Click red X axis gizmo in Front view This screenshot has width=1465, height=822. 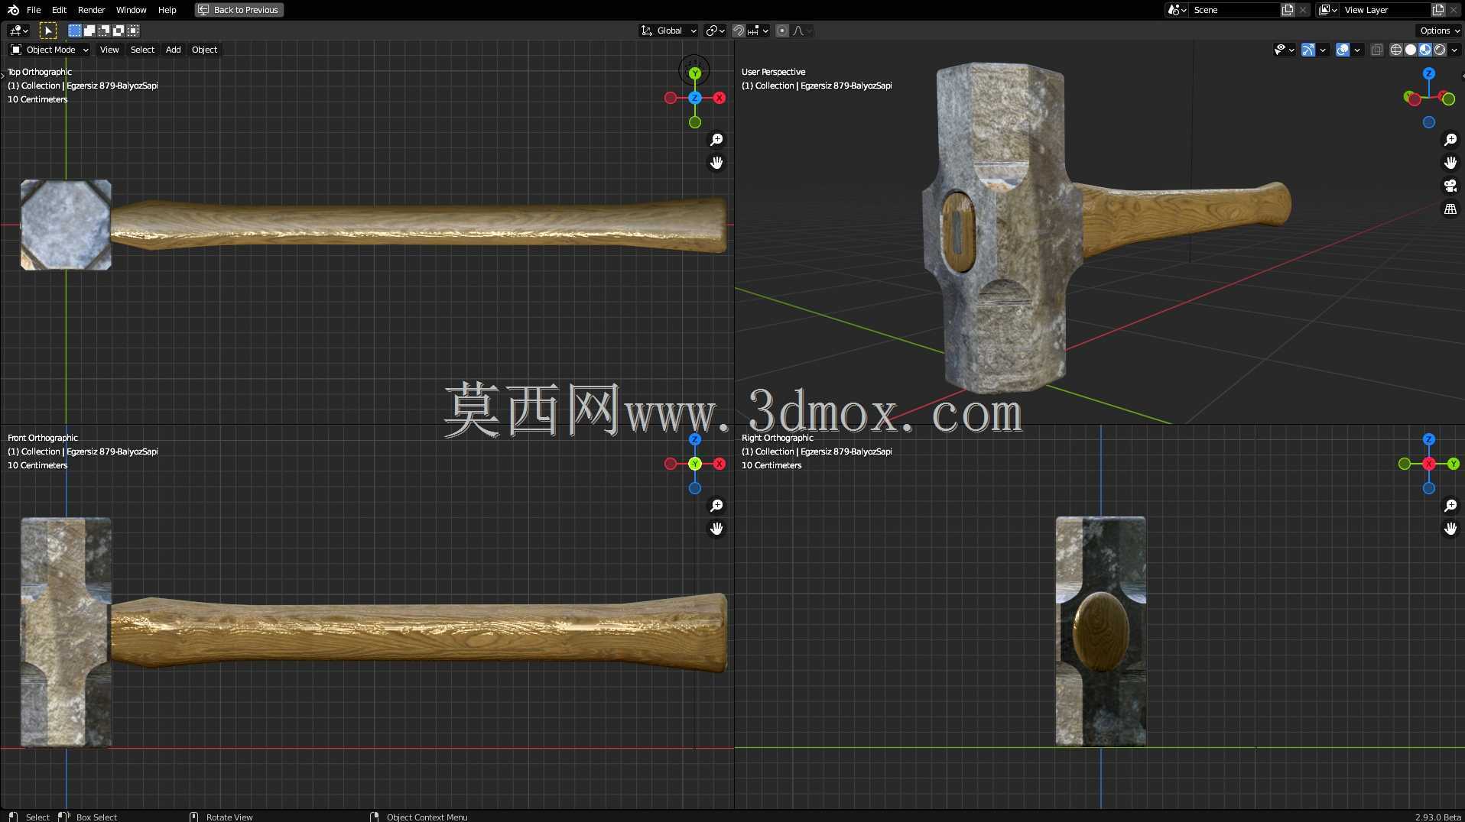coord(720,464)
